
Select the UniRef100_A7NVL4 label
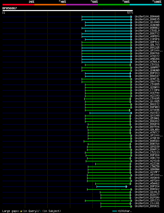click(x=147, y=62)
